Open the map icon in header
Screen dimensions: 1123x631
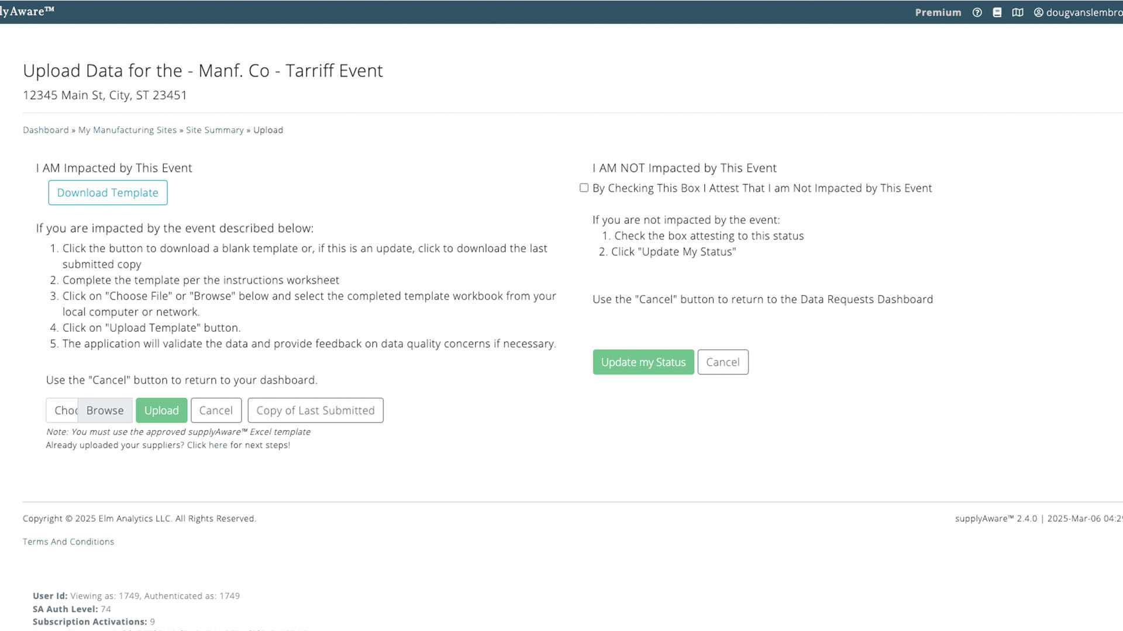point(1018,12)
